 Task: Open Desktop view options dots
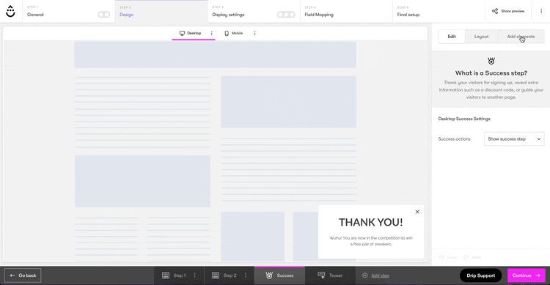(211, 33)
